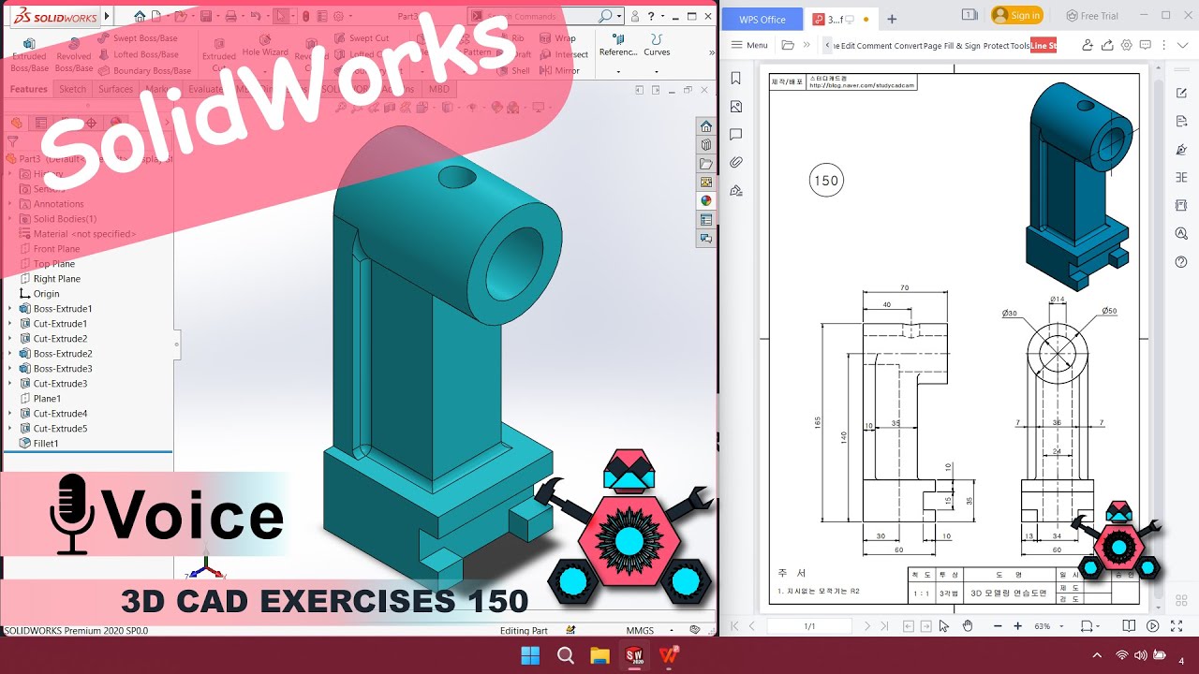
Task: Click the Extruded Boss/Base tool
Action: pyautogui.click(x=29, y=55)
